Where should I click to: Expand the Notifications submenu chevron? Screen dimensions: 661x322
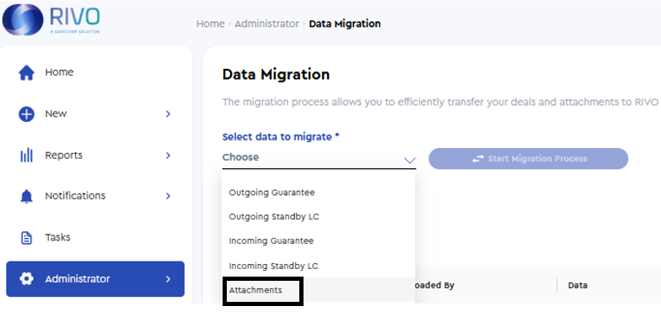[x=169, y=196]
